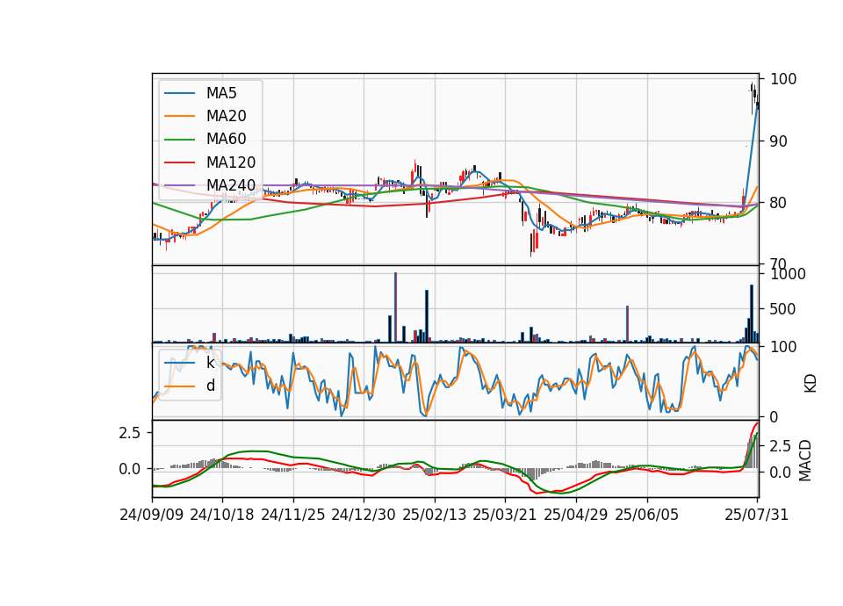Click the 25/07/31 date label
This screenshot has height=606, width=843.
click(756, 515)
